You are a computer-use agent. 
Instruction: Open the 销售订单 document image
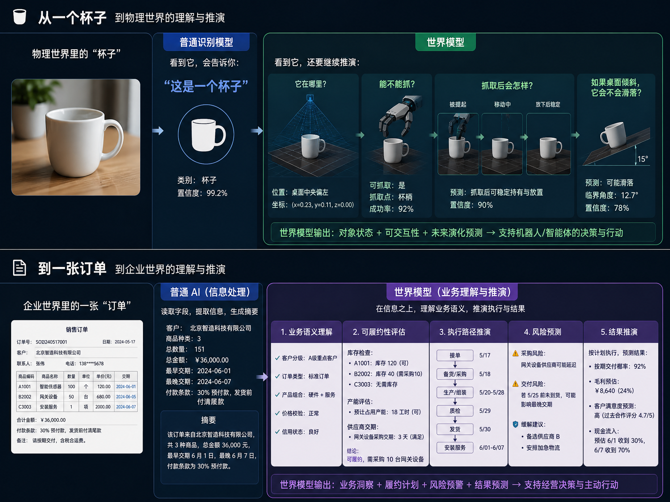coord(77,387)
